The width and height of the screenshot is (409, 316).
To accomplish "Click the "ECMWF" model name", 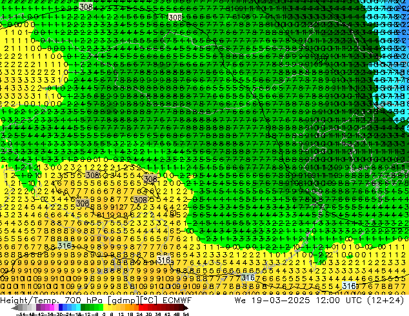I will [x=177, y=300].
